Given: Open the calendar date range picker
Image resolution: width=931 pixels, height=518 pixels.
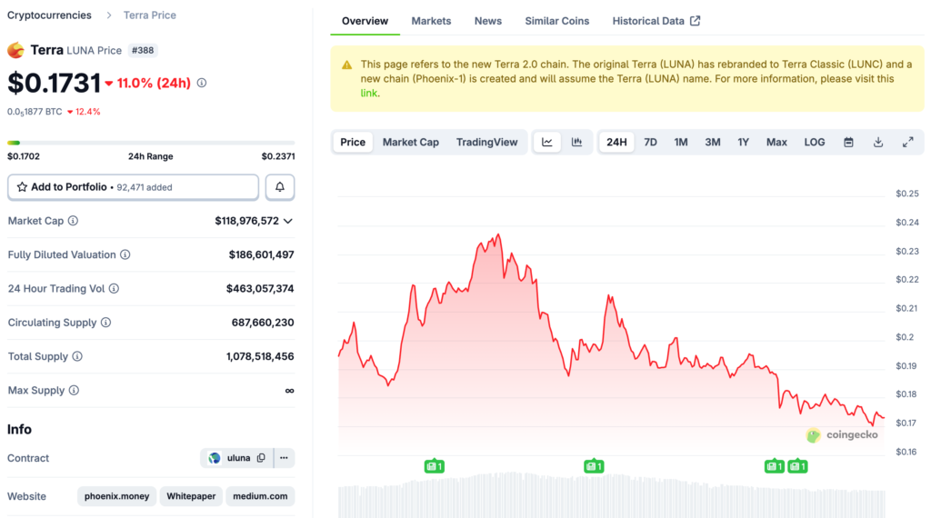Looking at the screenshot, I should point(848,143).
